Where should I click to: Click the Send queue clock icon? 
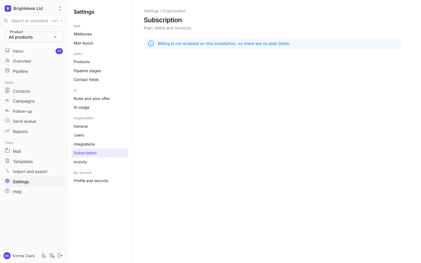[x=7, y=121]
